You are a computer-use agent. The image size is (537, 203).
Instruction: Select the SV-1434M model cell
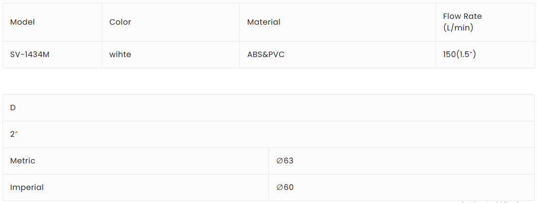click(30, 55)
